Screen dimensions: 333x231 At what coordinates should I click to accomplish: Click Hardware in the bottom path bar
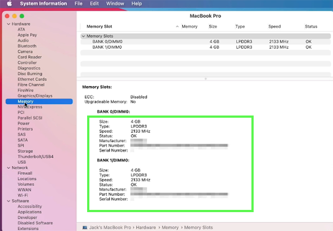point(146,228)
